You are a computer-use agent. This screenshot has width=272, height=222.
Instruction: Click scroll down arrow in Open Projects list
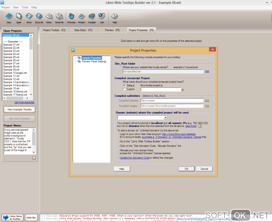[31, 95]
